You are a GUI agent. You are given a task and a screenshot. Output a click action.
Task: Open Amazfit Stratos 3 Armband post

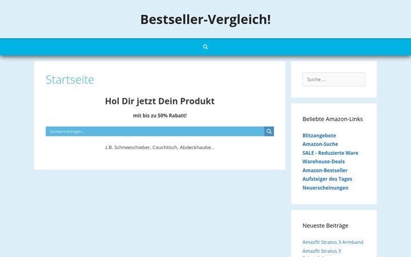333,242
